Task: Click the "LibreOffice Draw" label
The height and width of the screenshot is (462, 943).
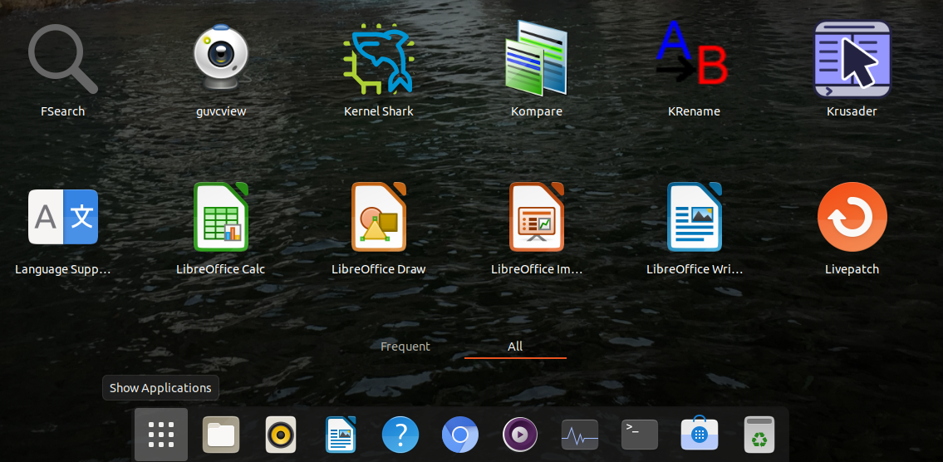Action: tap(379, 269)
